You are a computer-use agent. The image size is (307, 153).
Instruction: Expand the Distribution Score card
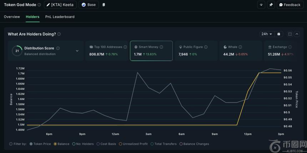click(77, 51)
